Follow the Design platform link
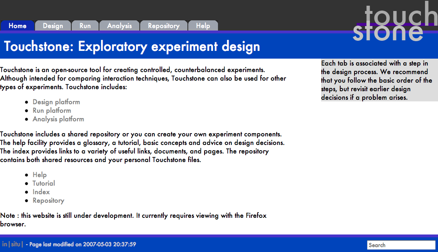Image resolution: width=438 pixels, height=252 pixels. coord(56,102)
